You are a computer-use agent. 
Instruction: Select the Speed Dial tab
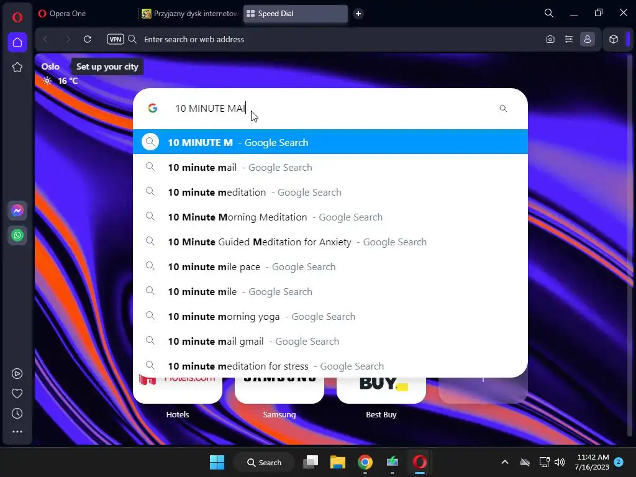[296, 14]
